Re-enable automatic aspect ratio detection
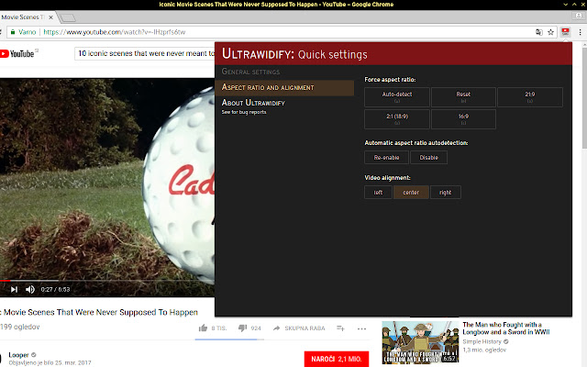Image resolution: width=587 pixels, height=367 pixels. pos(386,158)
